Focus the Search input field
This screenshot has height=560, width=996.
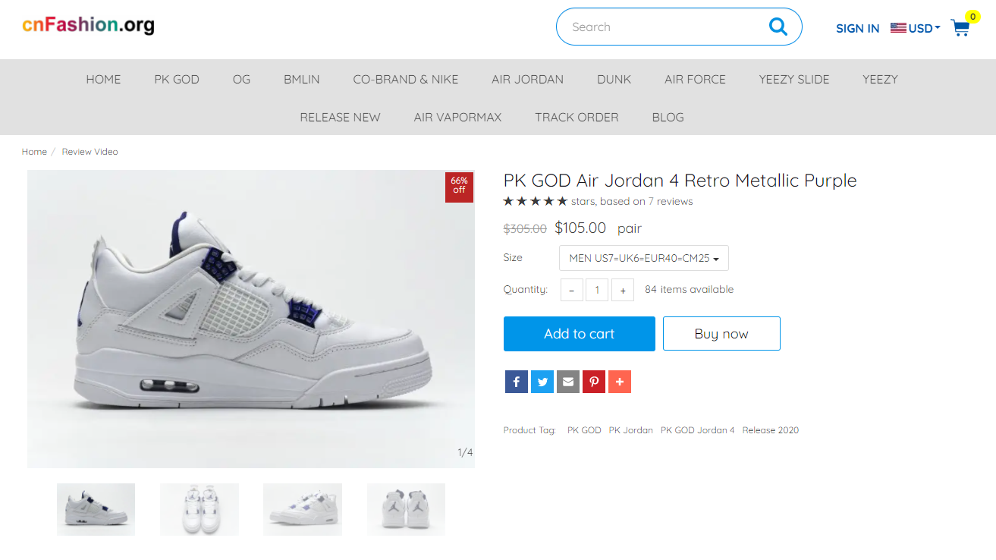660,27
